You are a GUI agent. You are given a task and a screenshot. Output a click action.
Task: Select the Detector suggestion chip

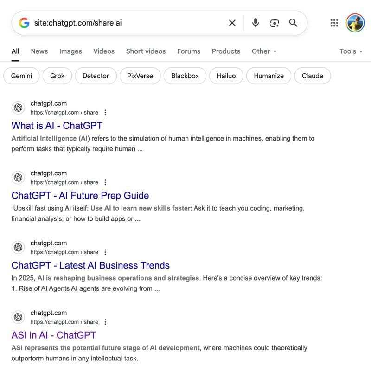(x=96, y=76)
